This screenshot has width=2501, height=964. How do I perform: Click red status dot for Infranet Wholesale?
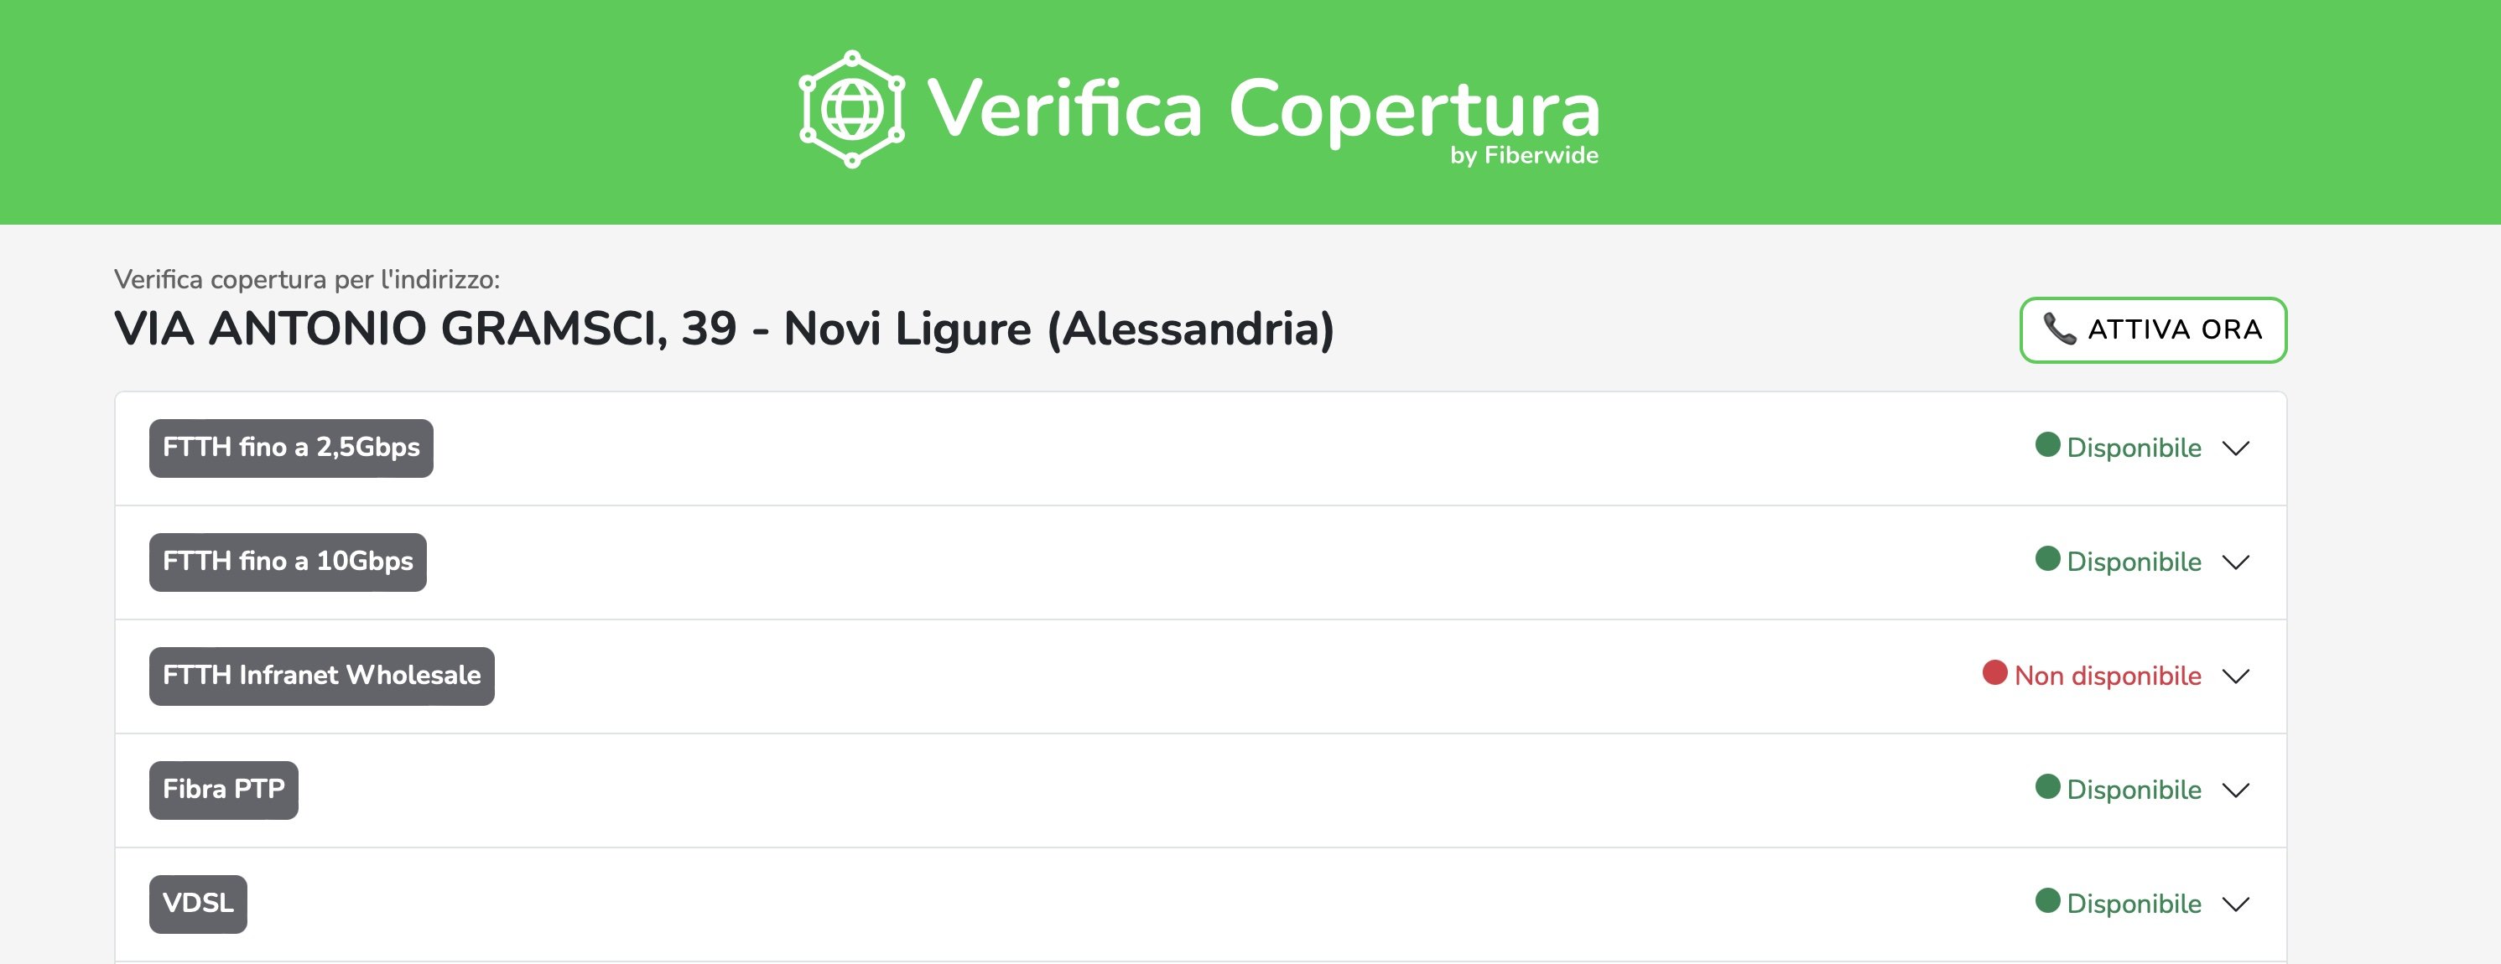1995,673
